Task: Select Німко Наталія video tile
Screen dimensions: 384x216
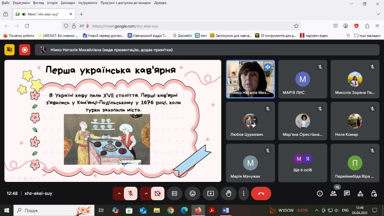Action: [x=250, y=79]
